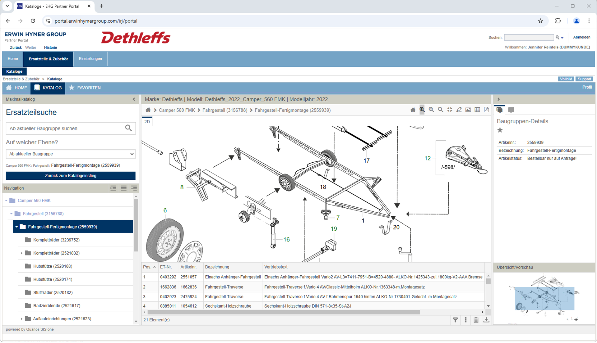
Task: Collapse the Camper 560 FMK tree node
Action: point(6,201)
